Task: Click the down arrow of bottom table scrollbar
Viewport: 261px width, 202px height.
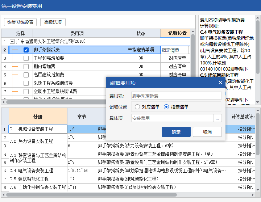Action: [257, 190]
